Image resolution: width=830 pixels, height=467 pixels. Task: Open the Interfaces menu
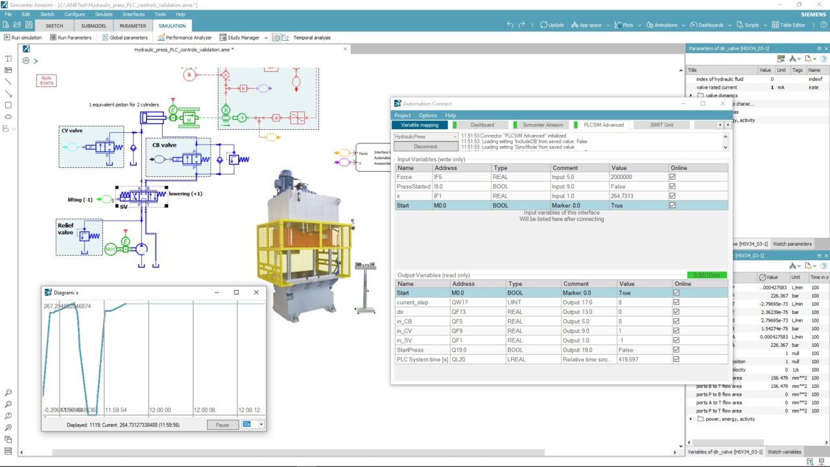tap(134, 14)
